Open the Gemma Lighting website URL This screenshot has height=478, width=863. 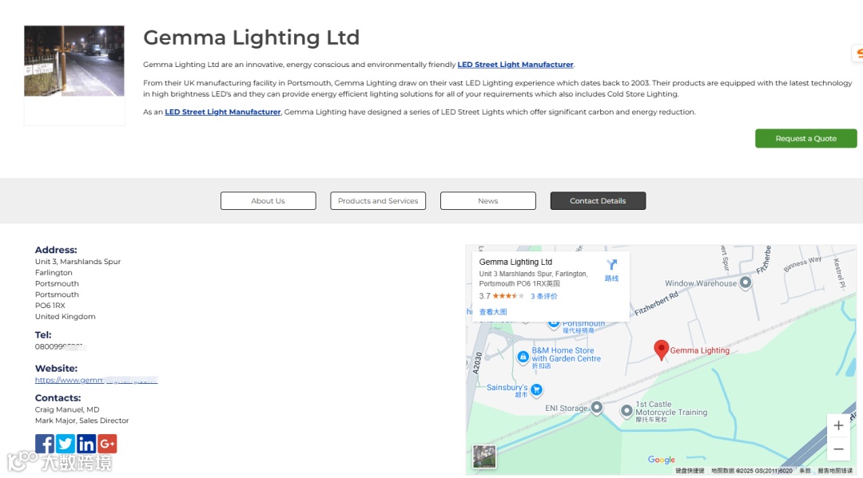coord(97,380)
